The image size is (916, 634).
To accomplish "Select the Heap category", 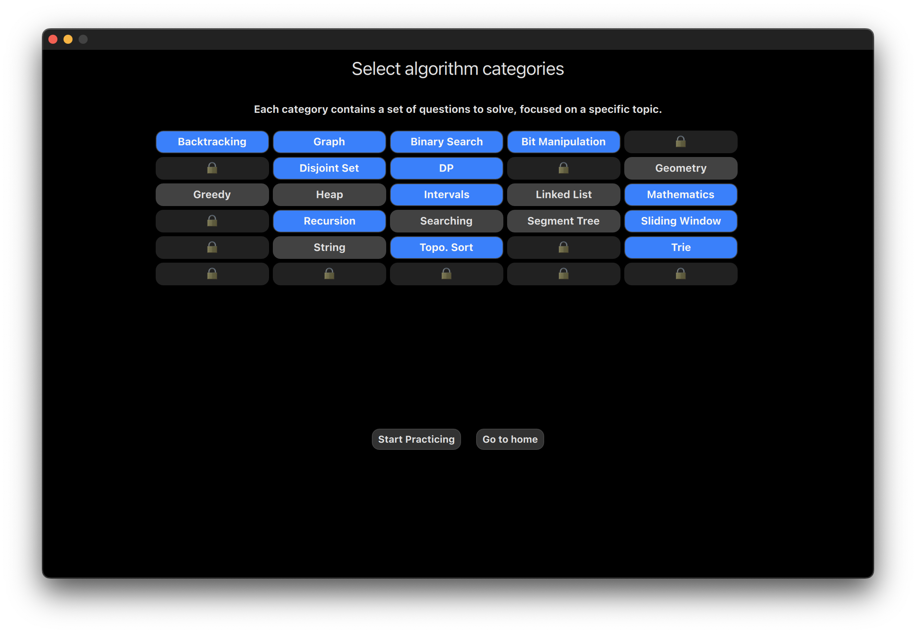I will (330, 195).
